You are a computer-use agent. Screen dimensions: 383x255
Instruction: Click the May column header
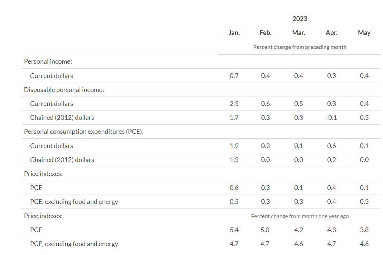pos(364,33)
